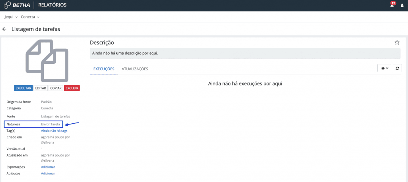The height and width of the screenshot is (182, 408).
Task: Open the notifications bell
Action: coord(392,5)
